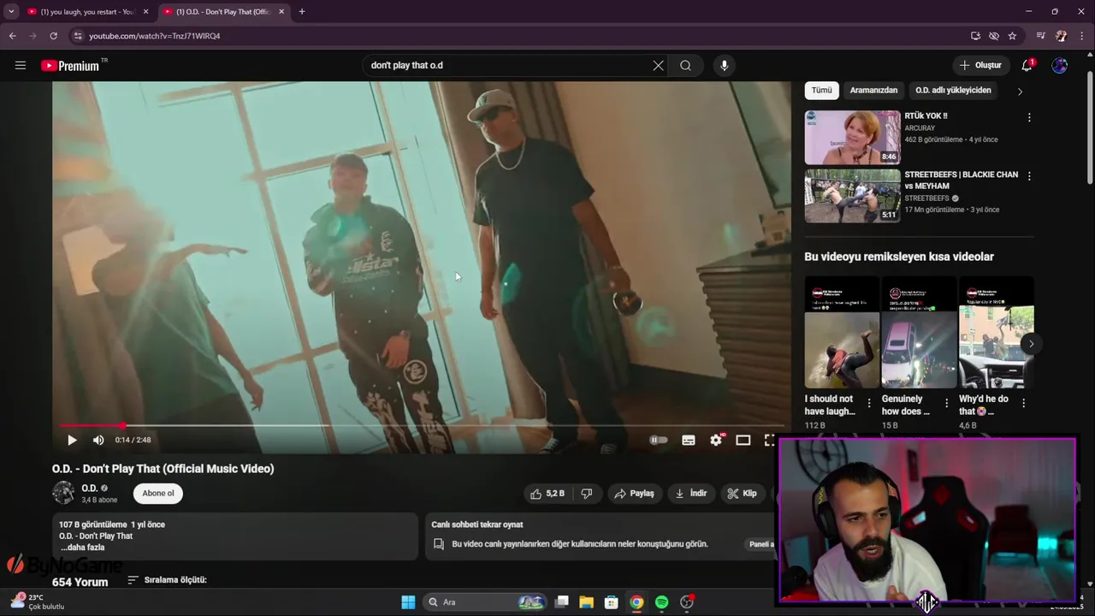Viewport: 1095px width, 616px height.
Task: Open Chrome profile avatar
Action: tap(1061, 36)
